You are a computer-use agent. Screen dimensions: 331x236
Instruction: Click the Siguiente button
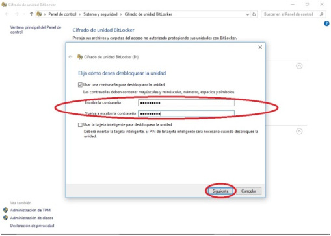pos(220,191)
